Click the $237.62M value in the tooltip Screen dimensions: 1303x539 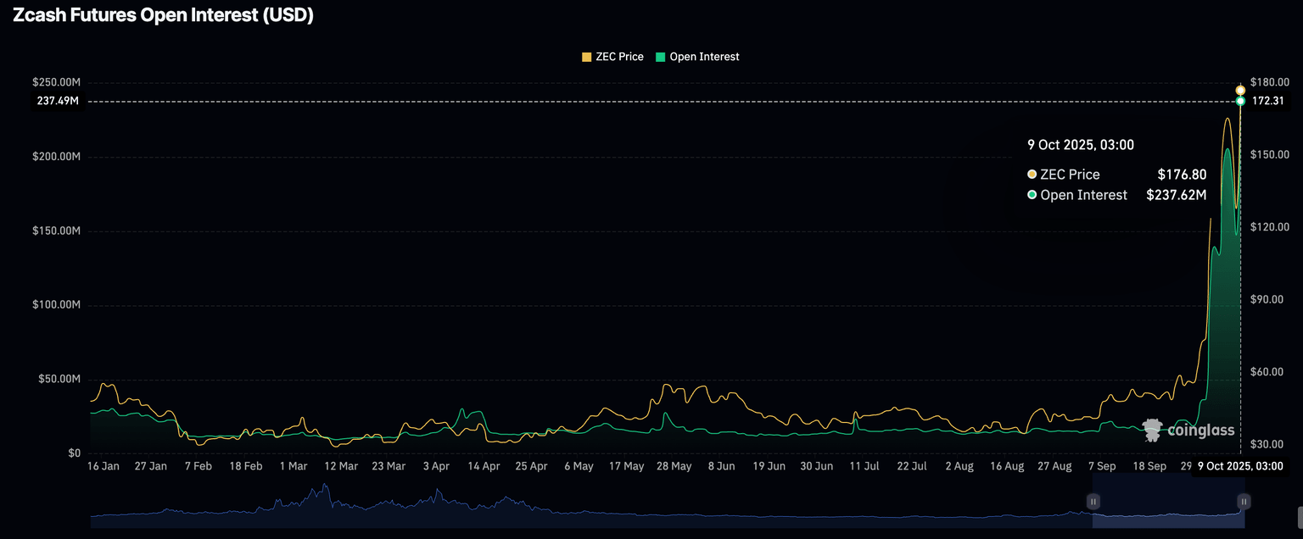(1176, 195)
